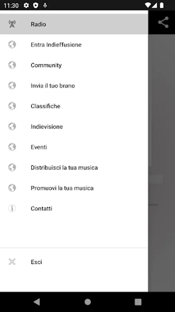Click the globe icon next to Community
The width and height of the screenshot is (175, 312).
[12, 65]
